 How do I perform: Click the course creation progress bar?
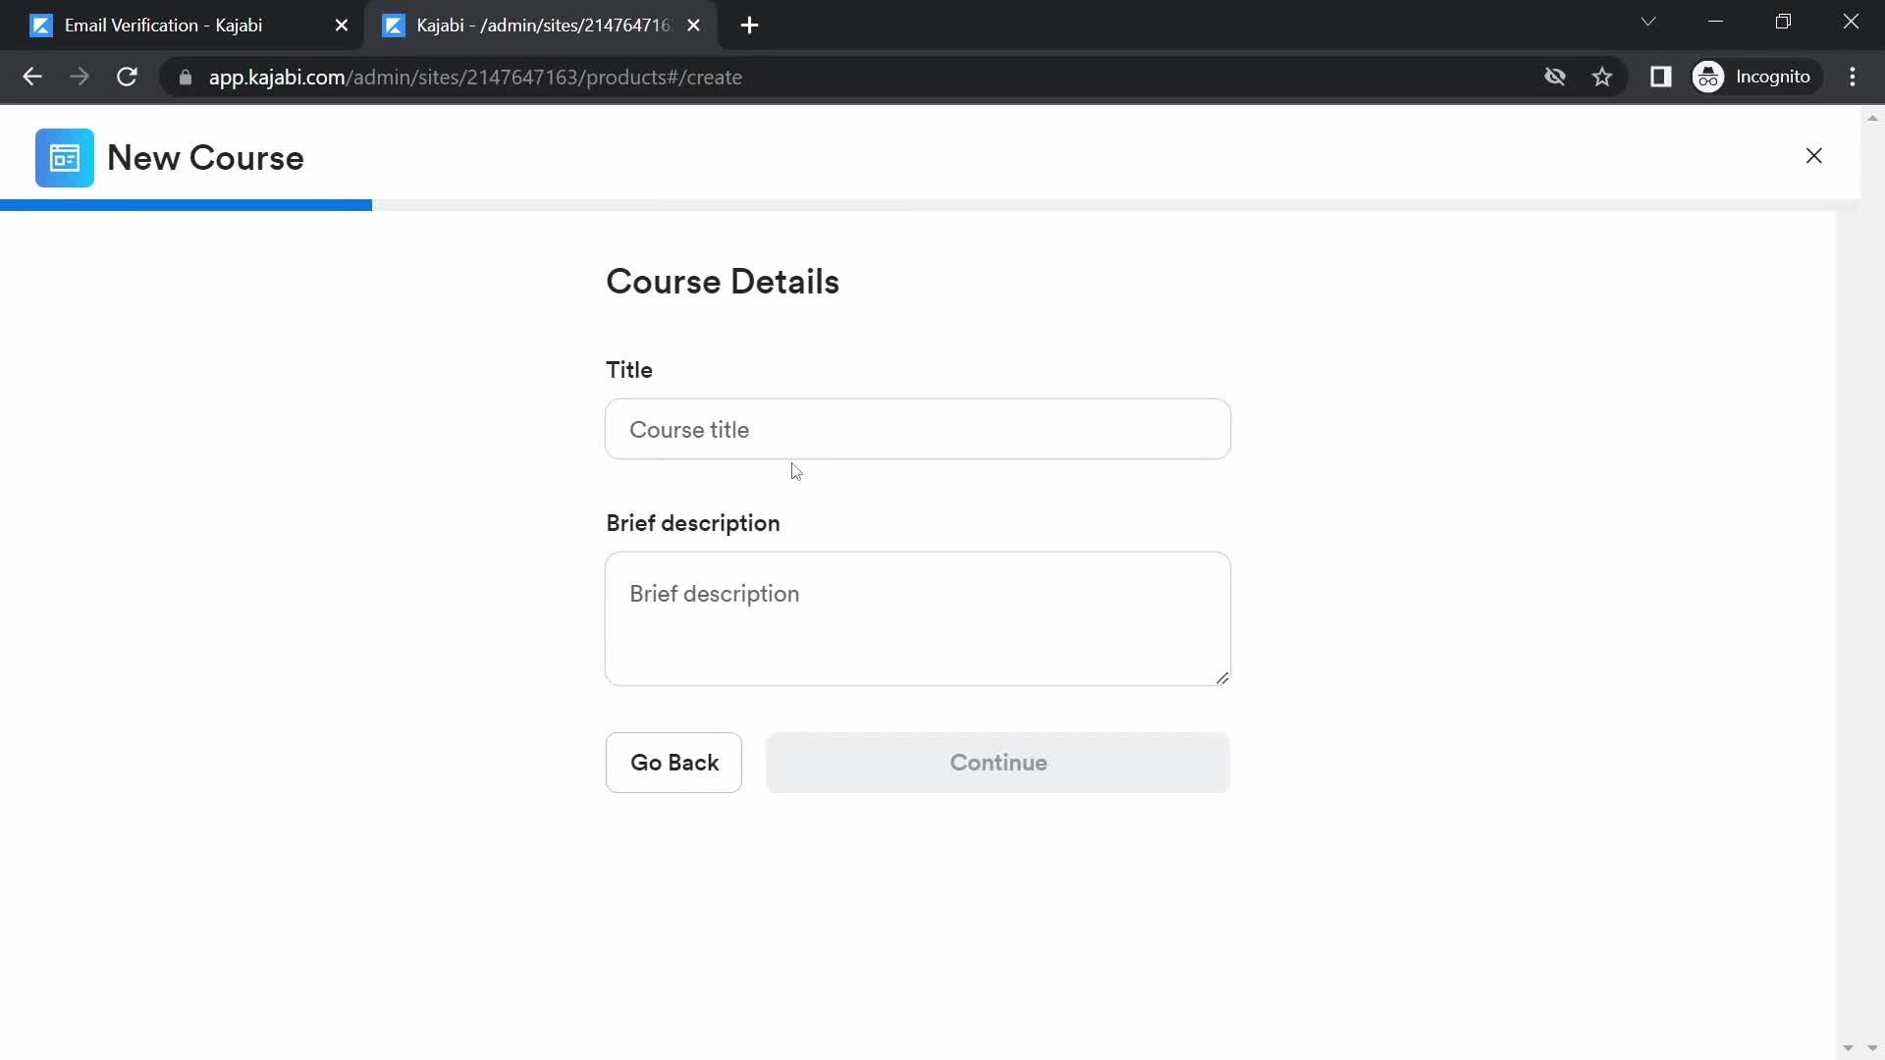tap(930, 205)
